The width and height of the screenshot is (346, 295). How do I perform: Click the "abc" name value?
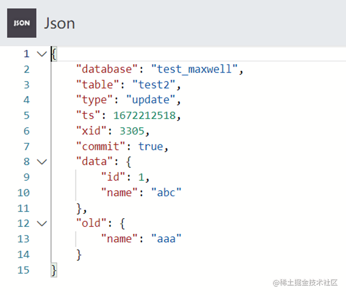[166, 193]
